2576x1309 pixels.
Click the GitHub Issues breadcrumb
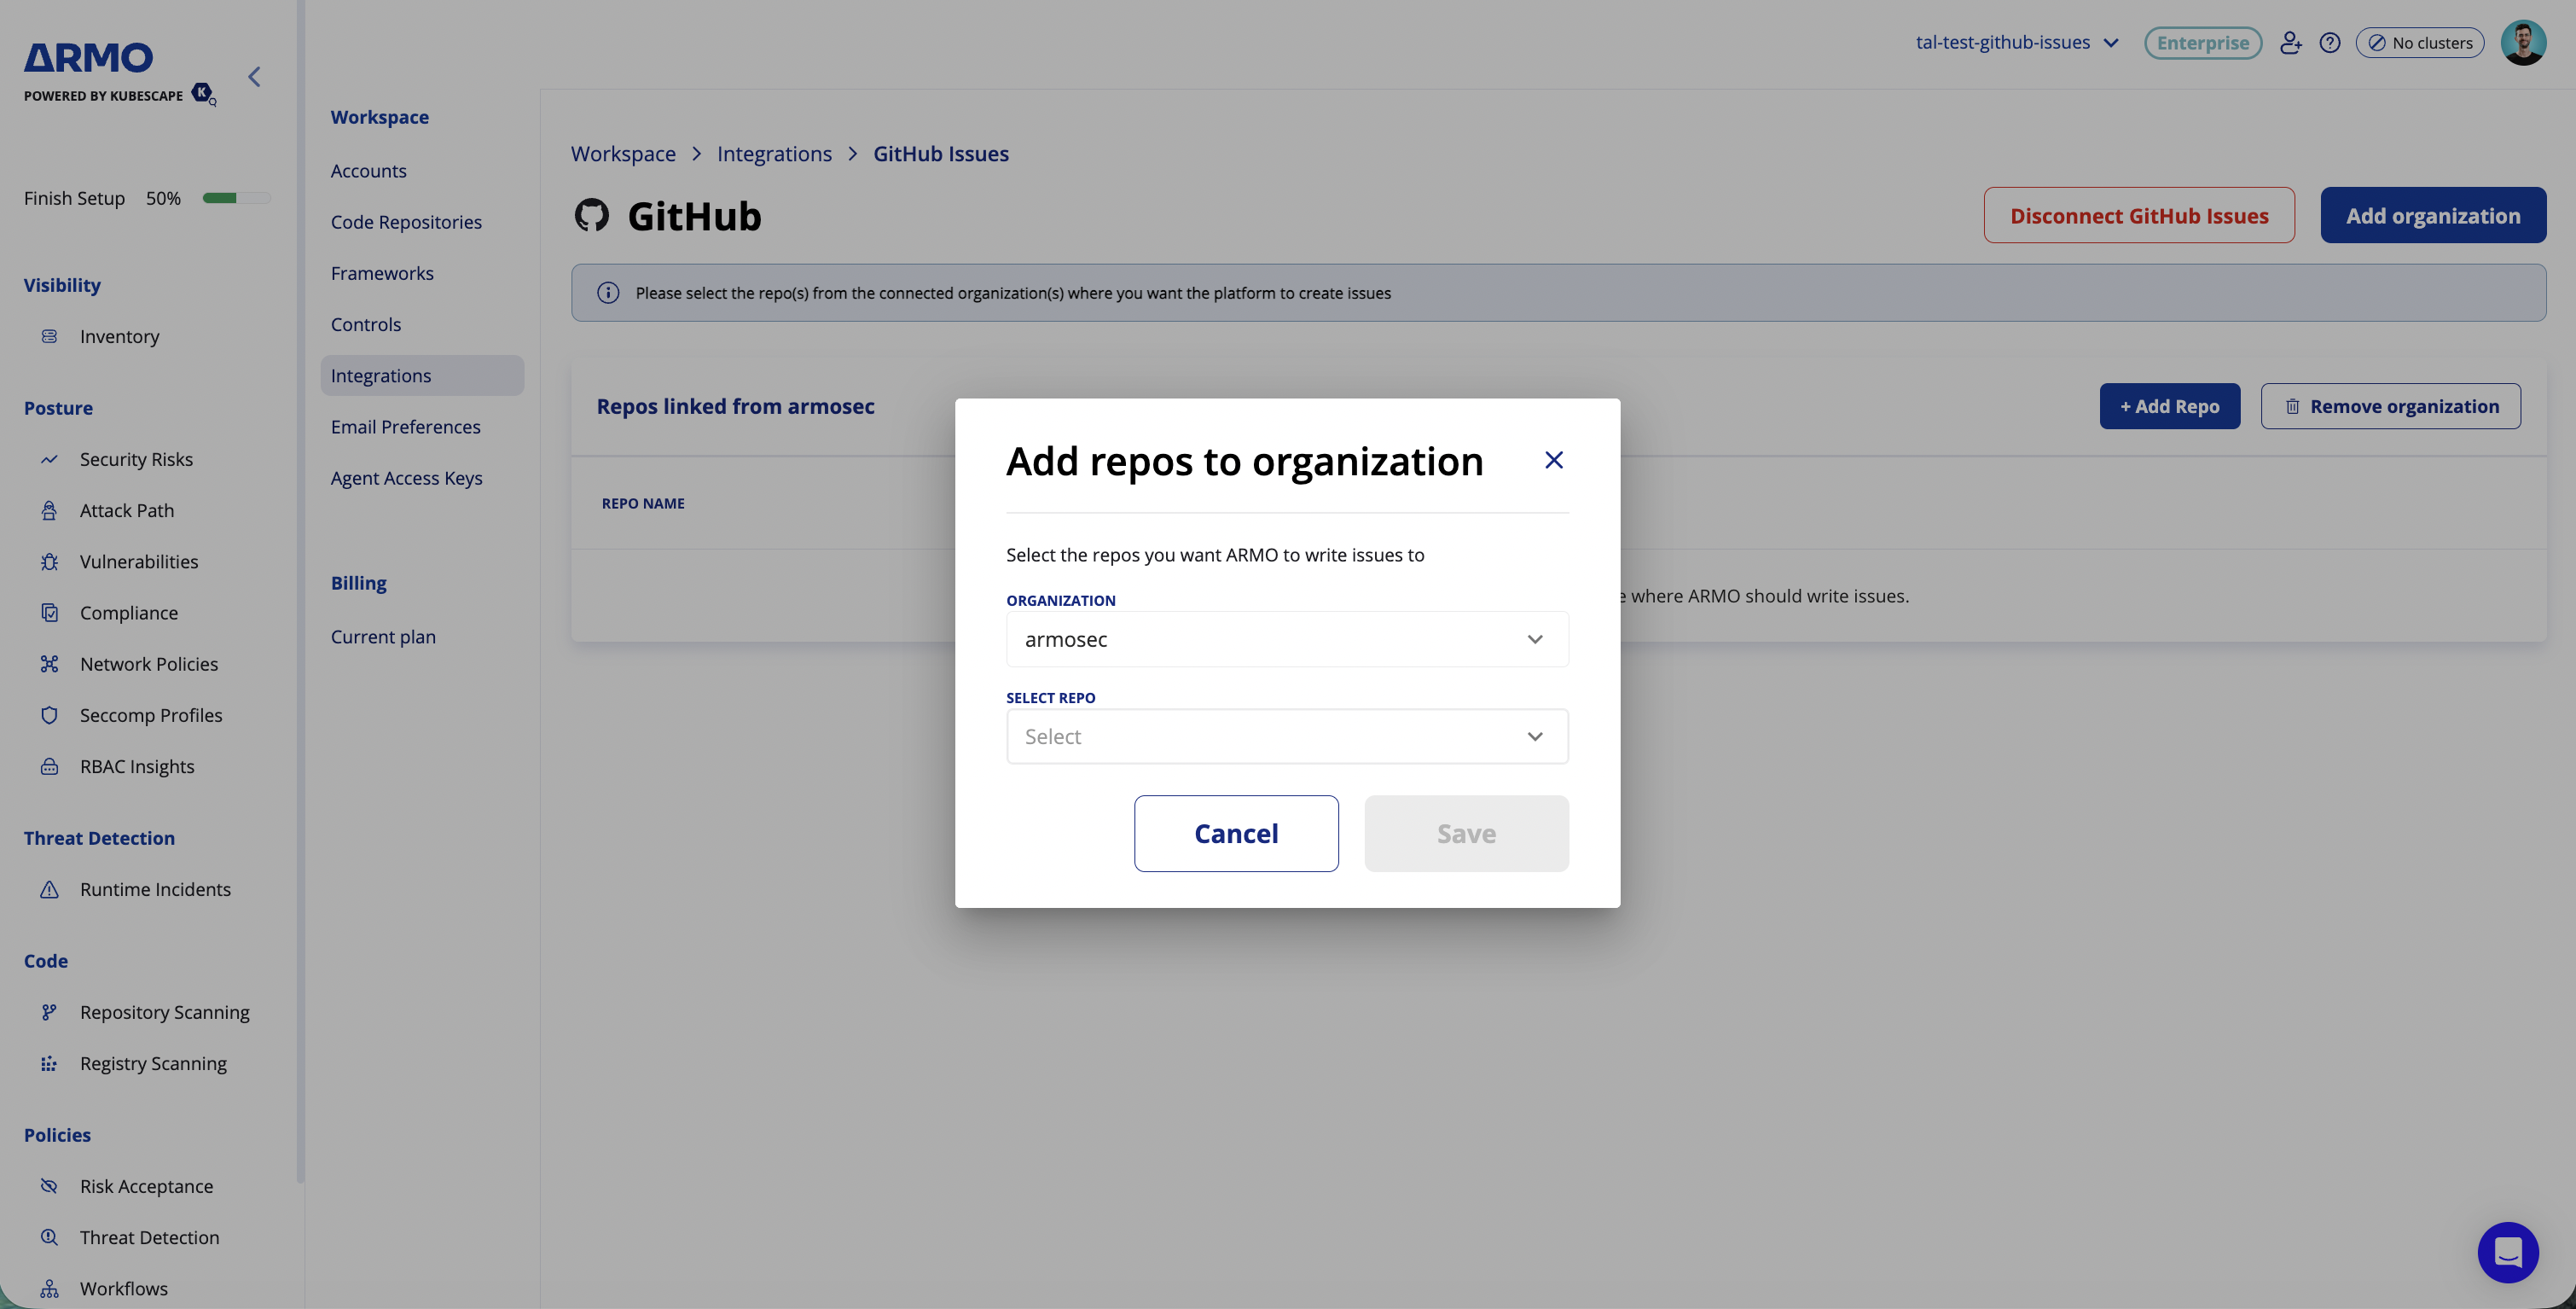tap(941, 154)
